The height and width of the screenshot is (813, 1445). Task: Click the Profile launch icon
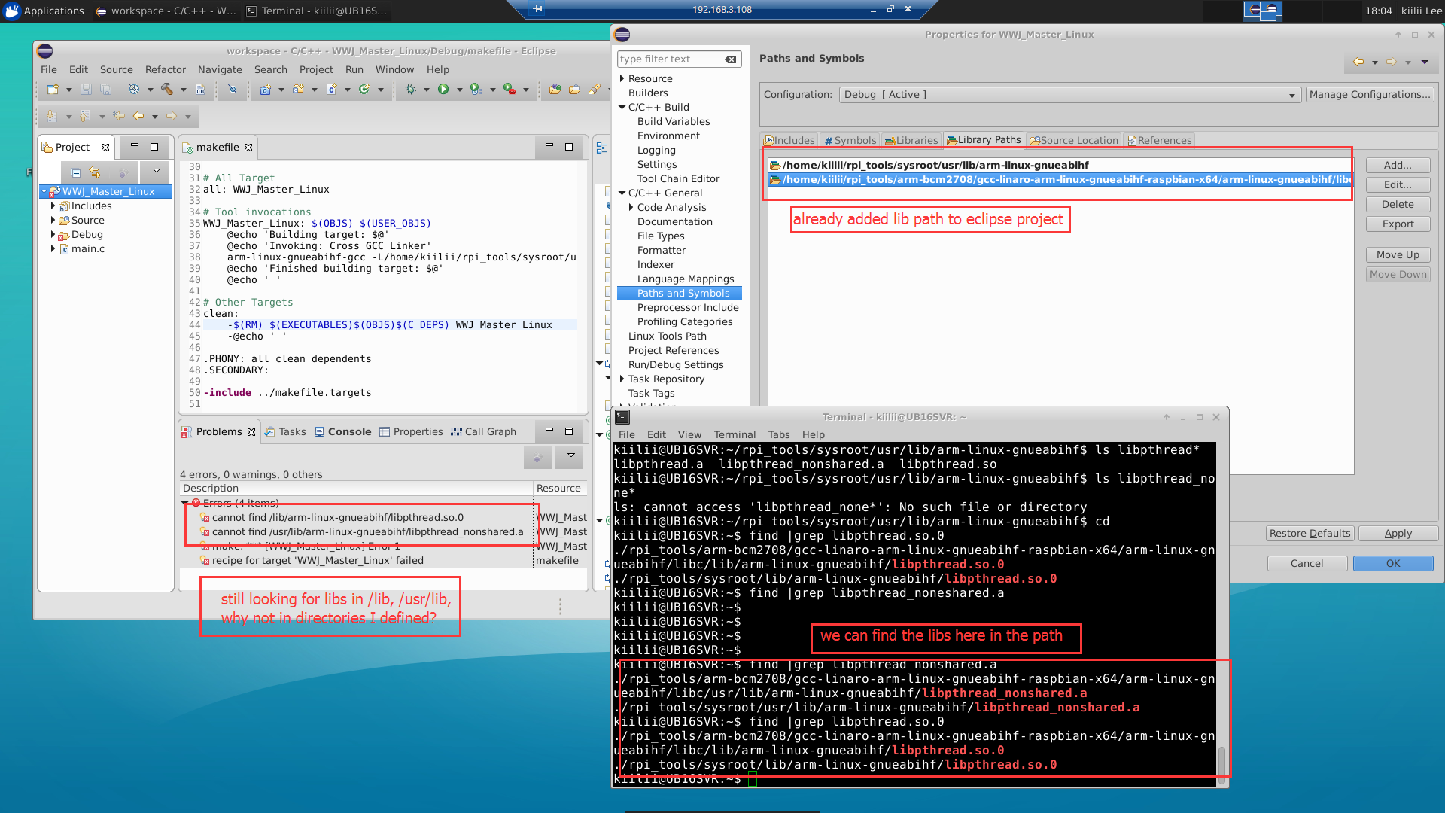click(x=476, y=90)
